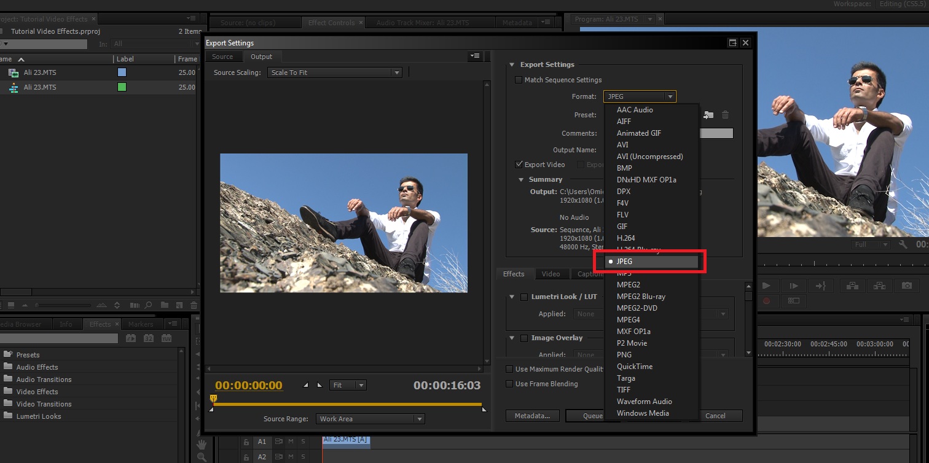929x463 pixels.
Task: Click the blue label swatch for Ali 23.MTS
Action: pos(122,72)
